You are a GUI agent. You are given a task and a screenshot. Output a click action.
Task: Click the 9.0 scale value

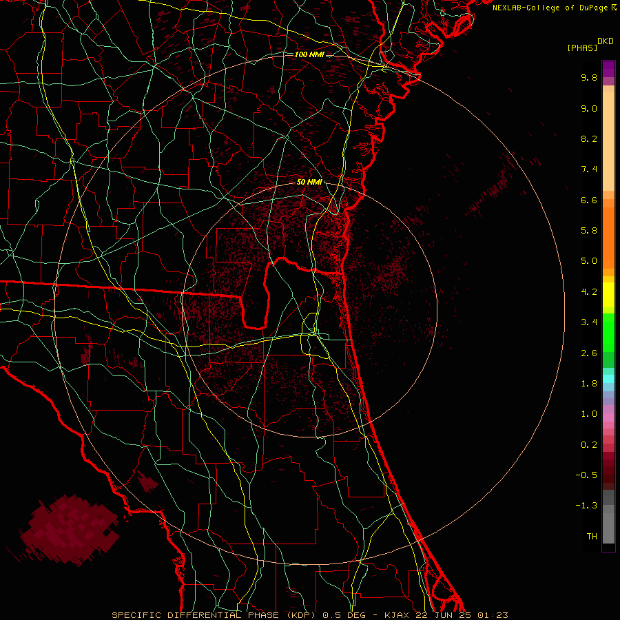(589, 108)
